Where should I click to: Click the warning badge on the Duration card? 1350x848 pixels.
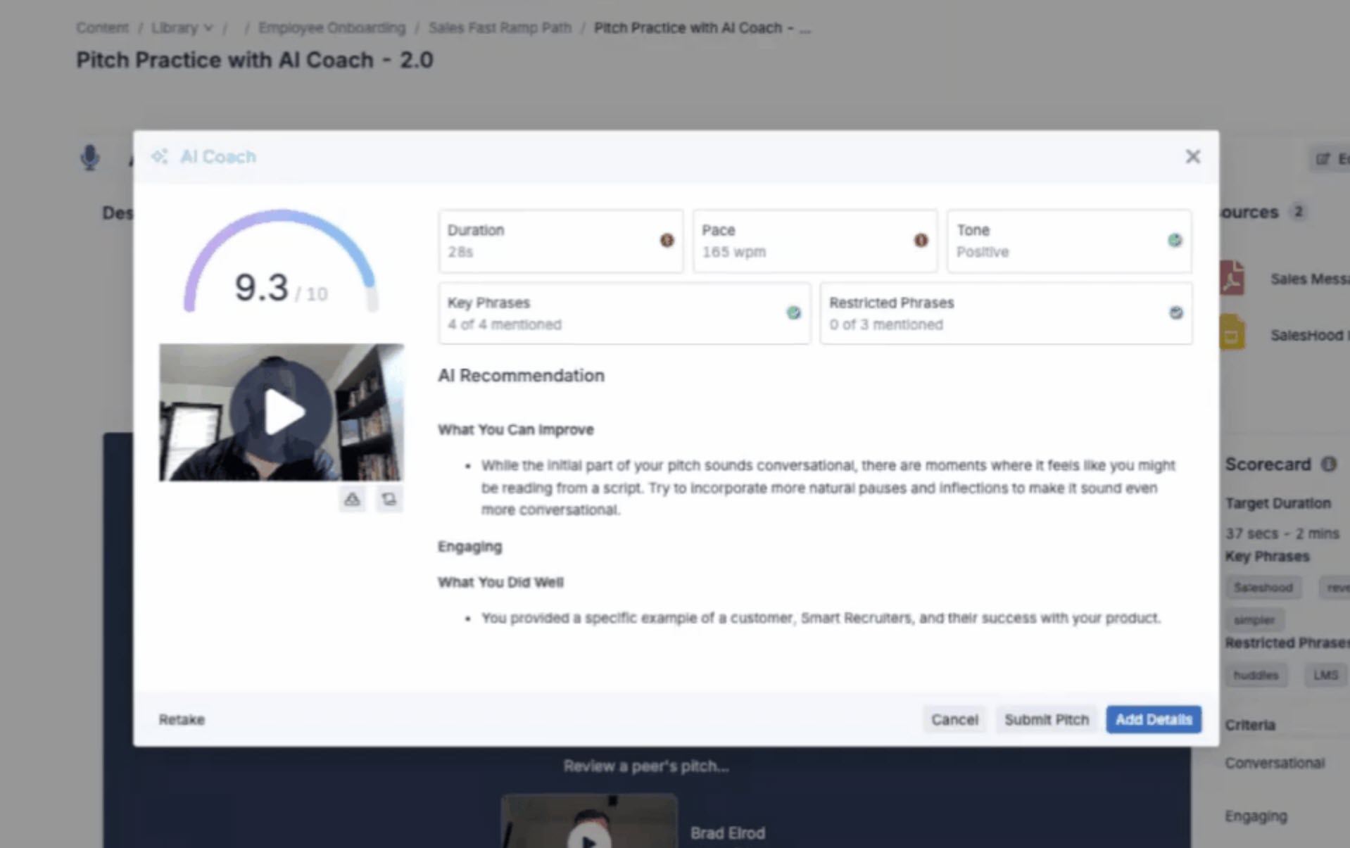click(x=666, y=240)
